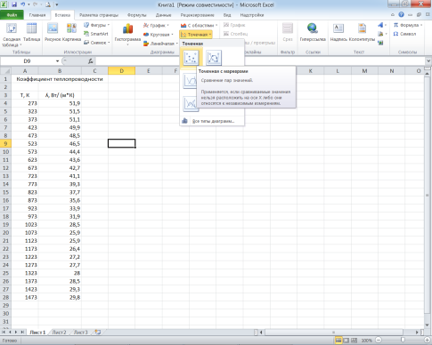Click the zoom out minus button

379,341
